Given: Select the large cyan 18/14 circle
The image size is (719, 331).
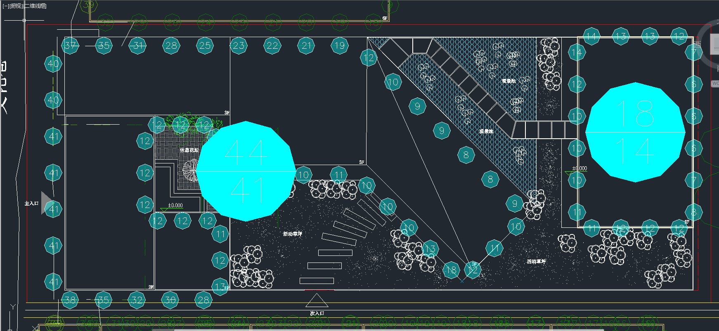Looking at the screenshot, I should [635, 132].
